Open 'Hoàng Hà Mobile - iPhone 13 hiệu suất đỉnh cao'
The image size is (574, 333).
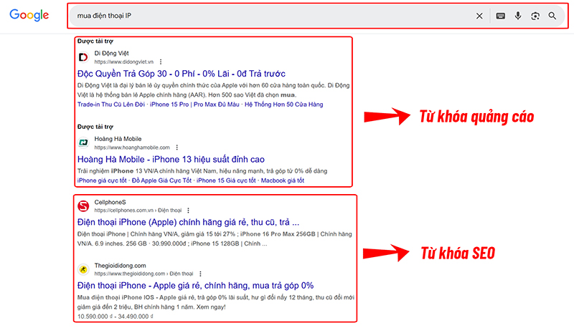click(x=171, y=160)
